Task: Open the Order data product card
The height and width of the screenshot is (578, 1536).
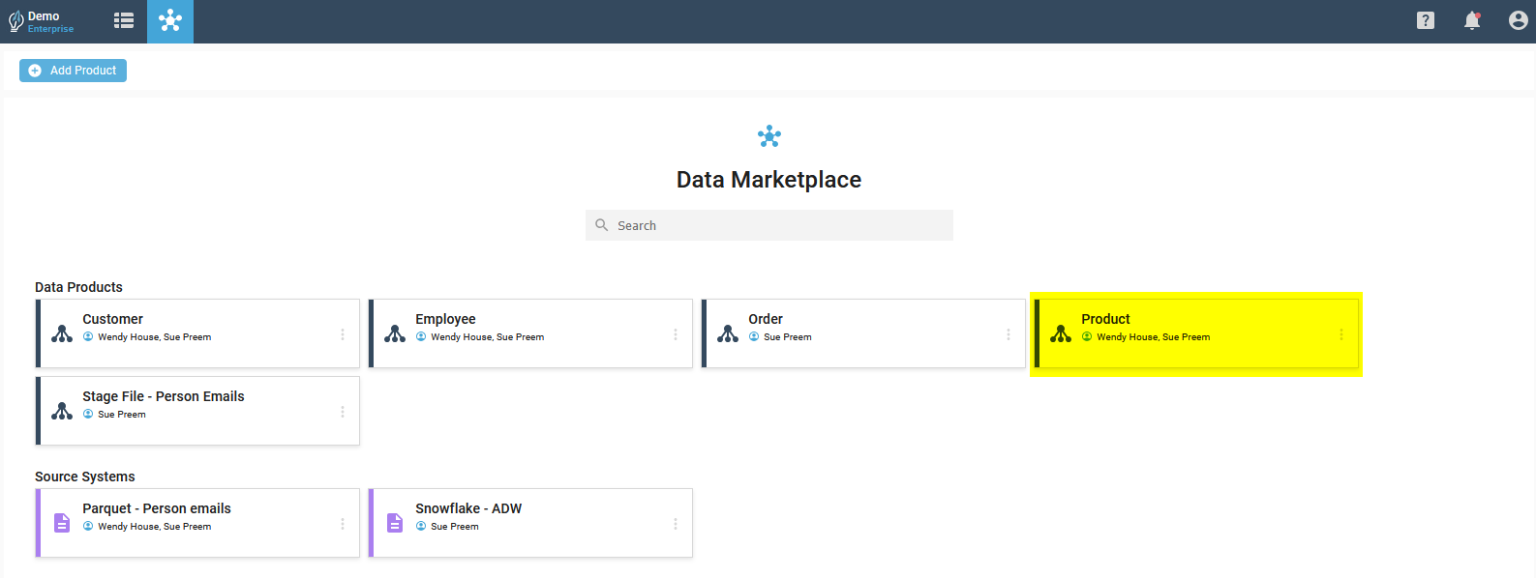Action: (x=863, y=333)
